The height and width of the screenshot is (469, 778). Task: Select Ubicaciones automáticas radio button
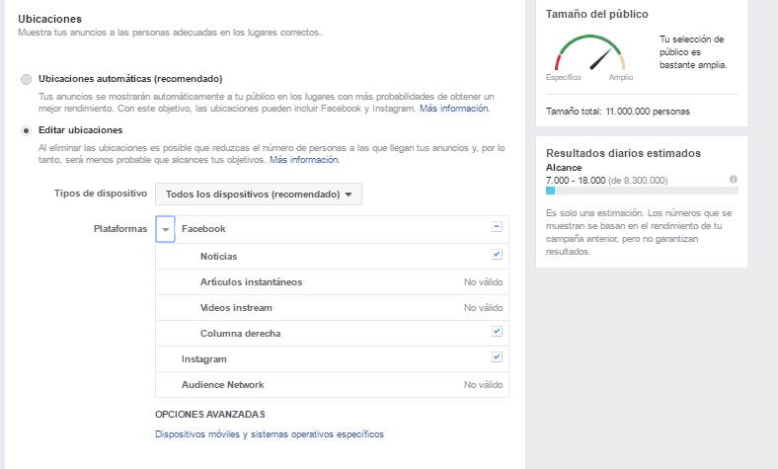(x=26, y=79)
